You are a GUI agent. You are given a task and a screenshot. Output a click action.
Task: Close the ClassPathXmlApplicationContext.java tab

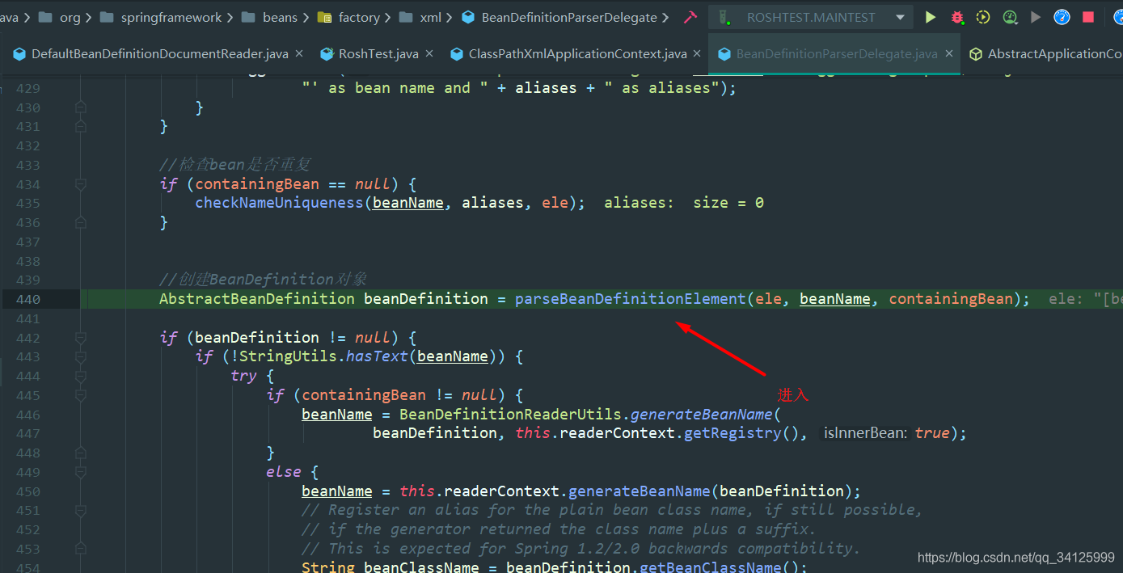[697, 53]
